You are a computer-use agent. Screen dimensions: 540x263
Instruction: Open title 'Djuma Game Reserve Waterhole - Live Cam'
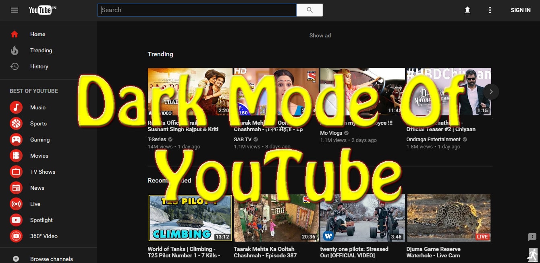(x=433, y=252)
